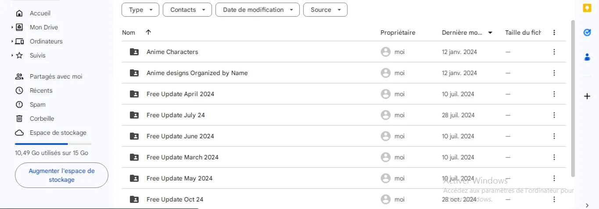Click Augmenter l'espace de stockage button
Screen dimensions: 599x209
[x=61, y=175]
